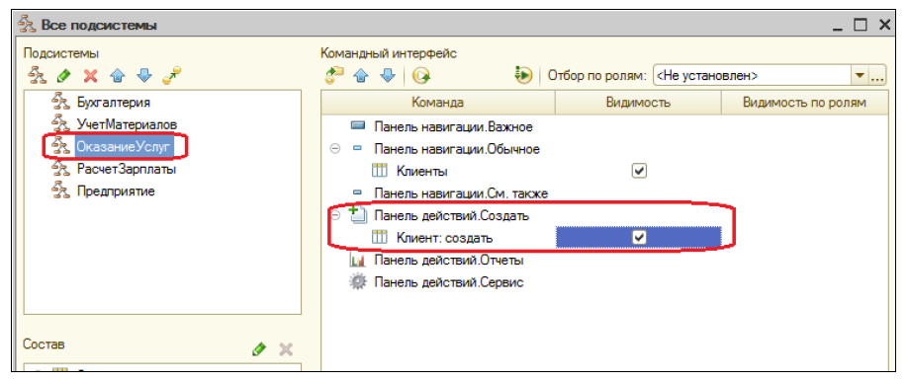Click the green play icon beside Отбор по ролям
The height and width of the screenshot is (382, 909).
coord(523,75)
